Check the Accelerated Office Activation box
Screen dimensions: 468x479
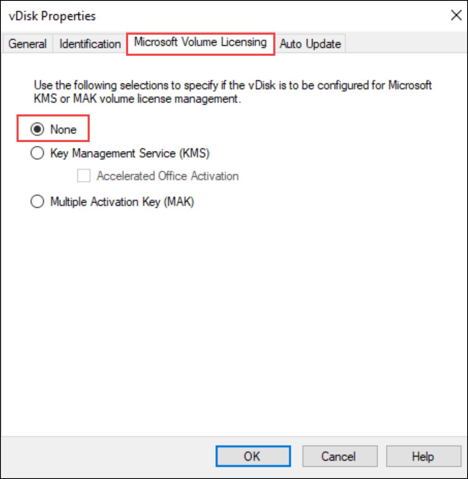tap(84, 175)
